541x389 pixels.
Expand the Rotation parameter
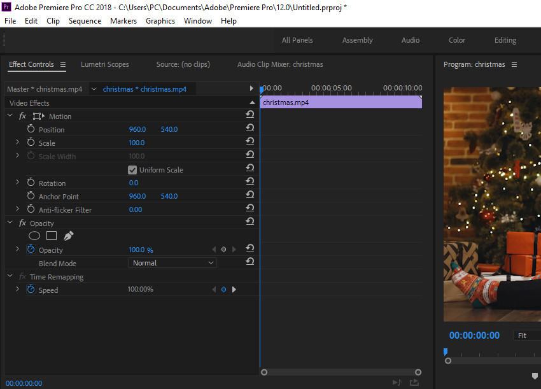tap(17, 182)
